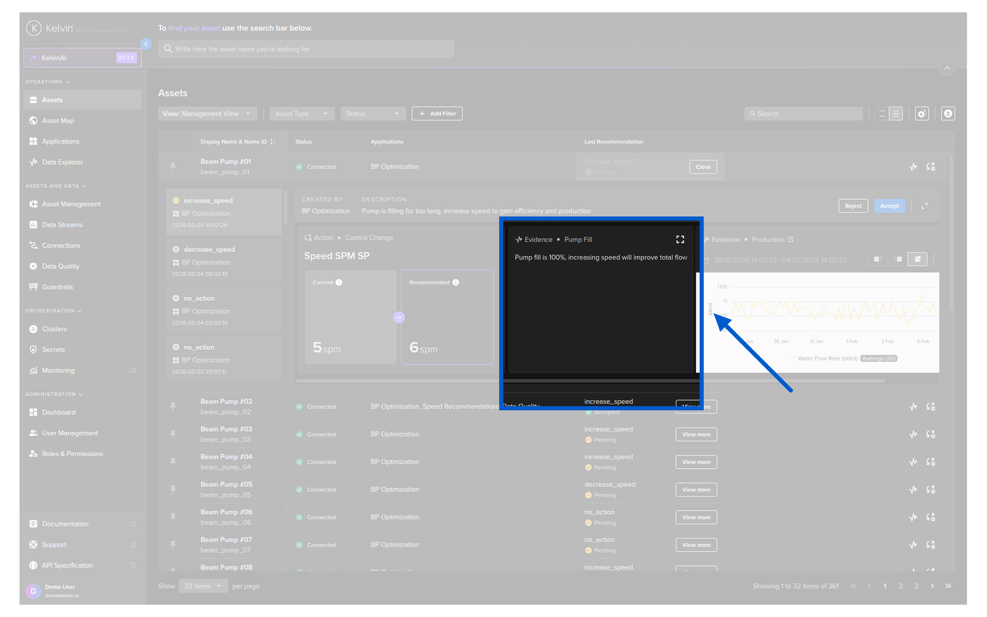The width and height of the screenshot is (987, 617).
Task: Expand the recommendation detail panel via arrows icon
Action: [924, 206]
